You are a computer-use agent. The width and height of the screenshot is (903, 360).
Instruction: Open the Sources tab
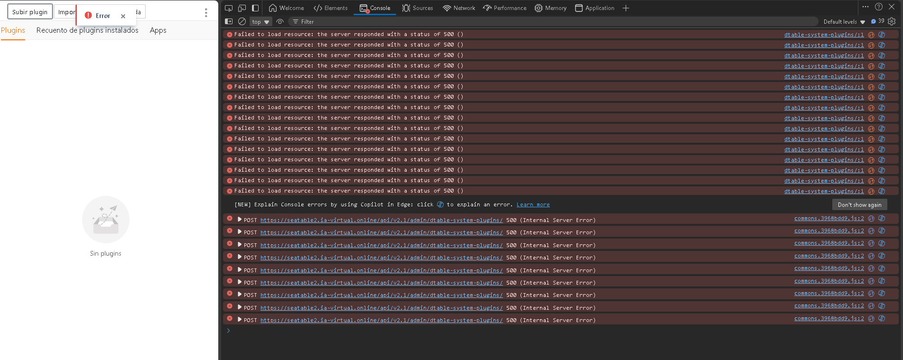point(418,8)
